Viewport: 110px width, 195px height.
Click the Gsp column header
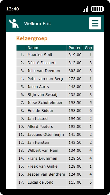point(88,48)
